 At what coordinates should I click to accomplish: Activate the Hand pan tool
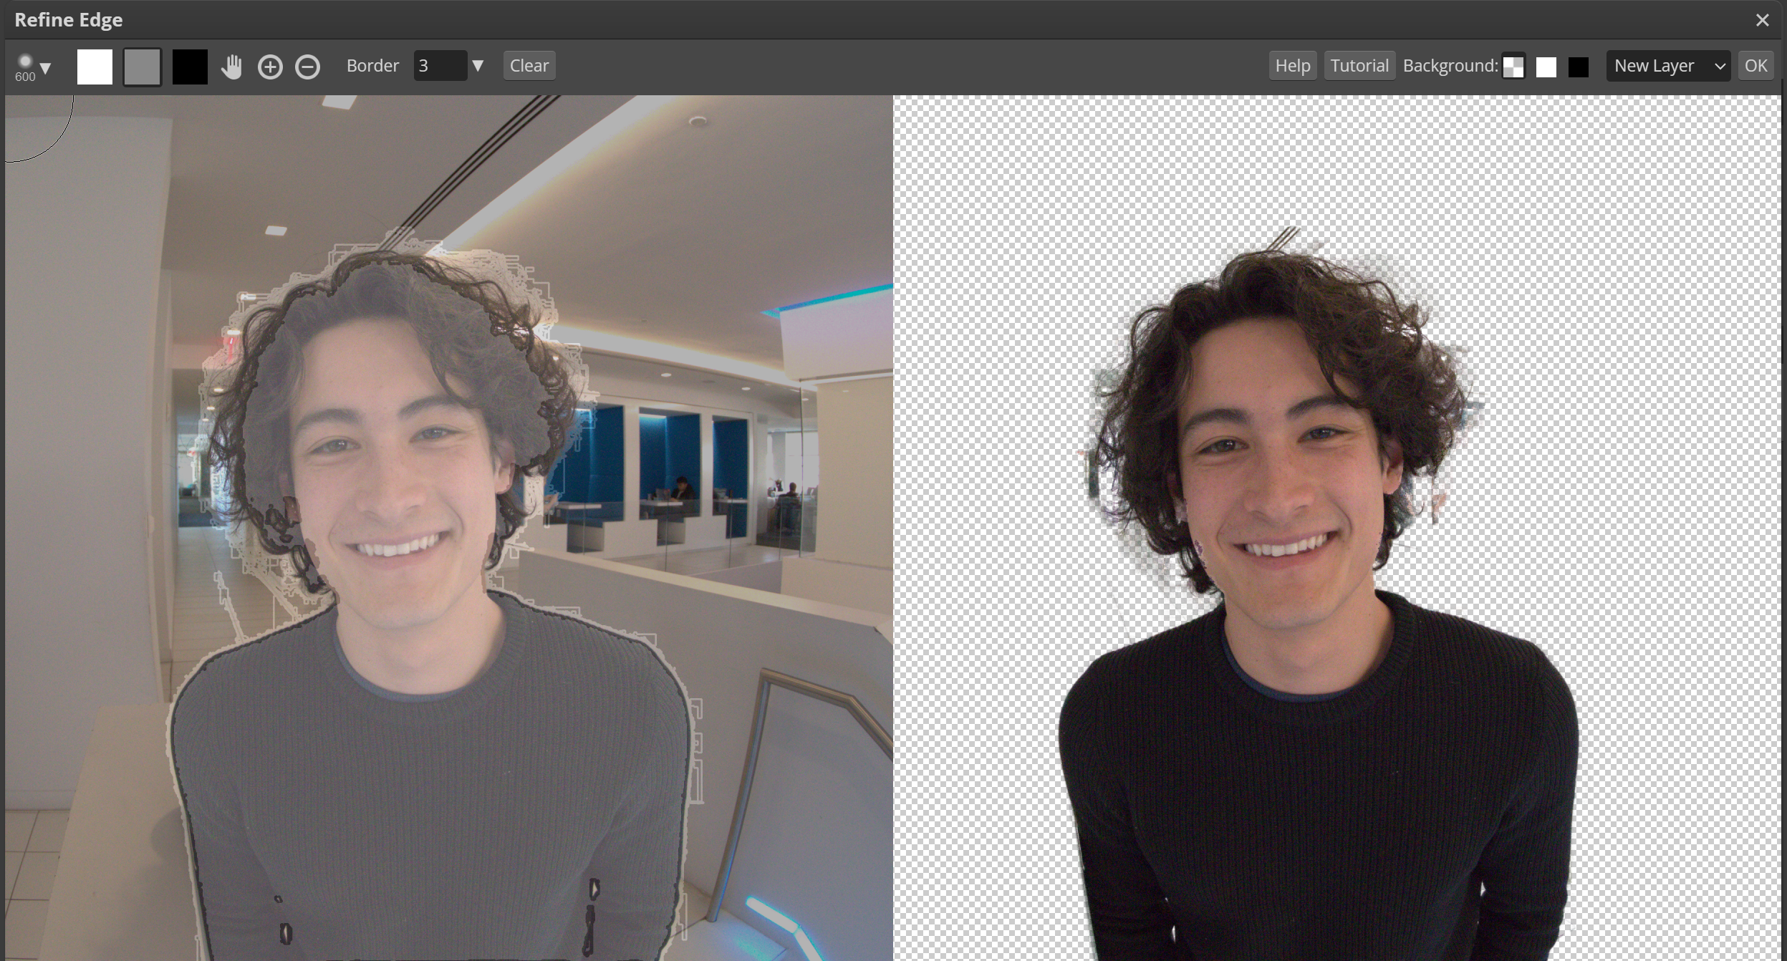[x=231, y=67]
